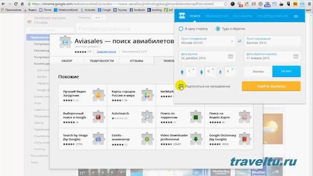The width and height of the screenshot is (313, 176).
Task: Open the browser home page
Action: pos(22,4)
